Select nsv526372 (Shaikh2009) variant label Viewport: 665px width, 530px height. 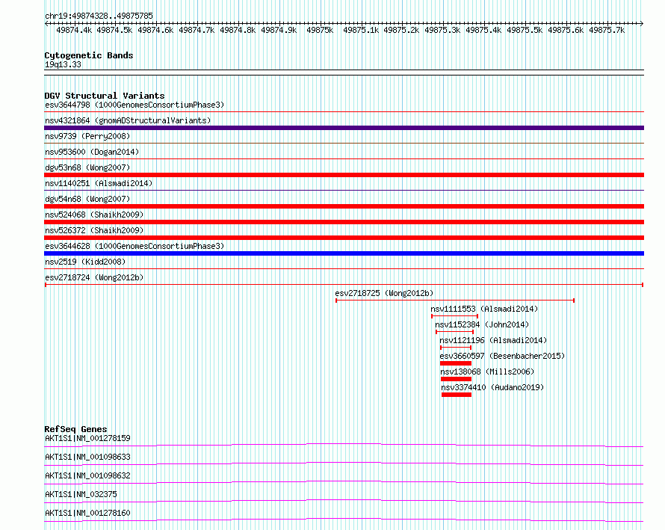click(94, 230)
